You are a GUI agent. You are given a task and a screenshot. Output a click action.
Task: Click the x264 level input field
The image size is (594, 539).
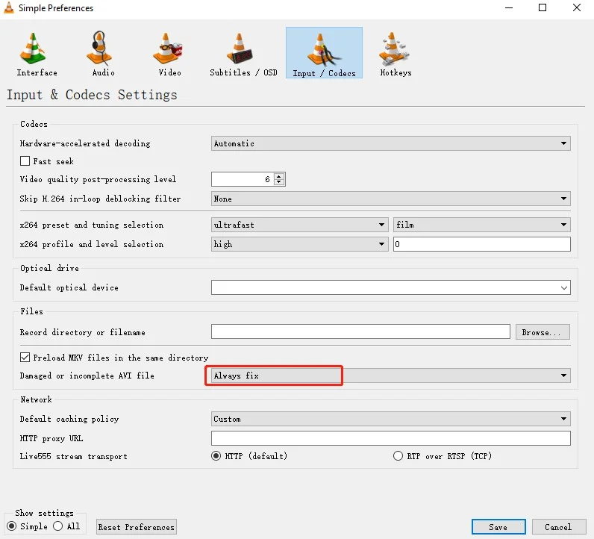[x=482, y=244]
